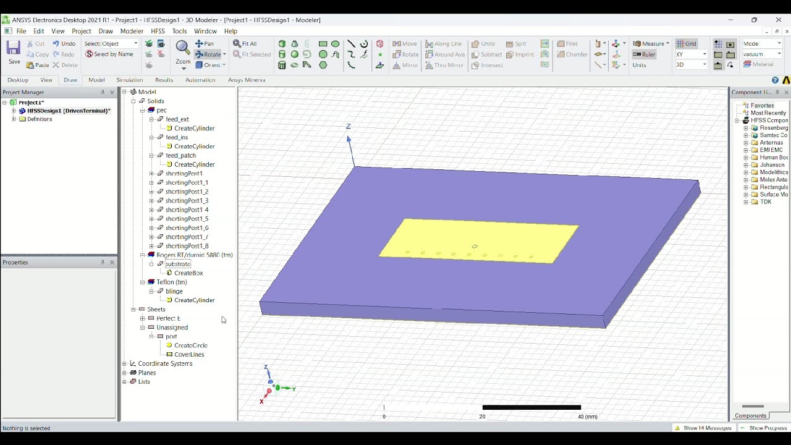
Task: Click the Paste button
Action: pyautogui.click(x=38, y=65)
